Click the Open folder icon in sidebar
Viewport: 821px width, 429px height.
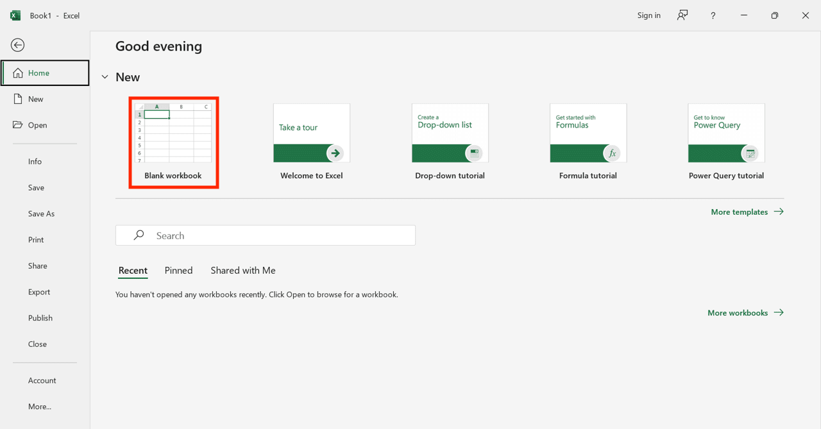click(18, 125)
